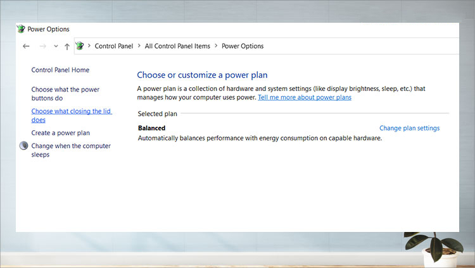Expand chevron before Power Options breadcrumb

(x=216, y=46)
